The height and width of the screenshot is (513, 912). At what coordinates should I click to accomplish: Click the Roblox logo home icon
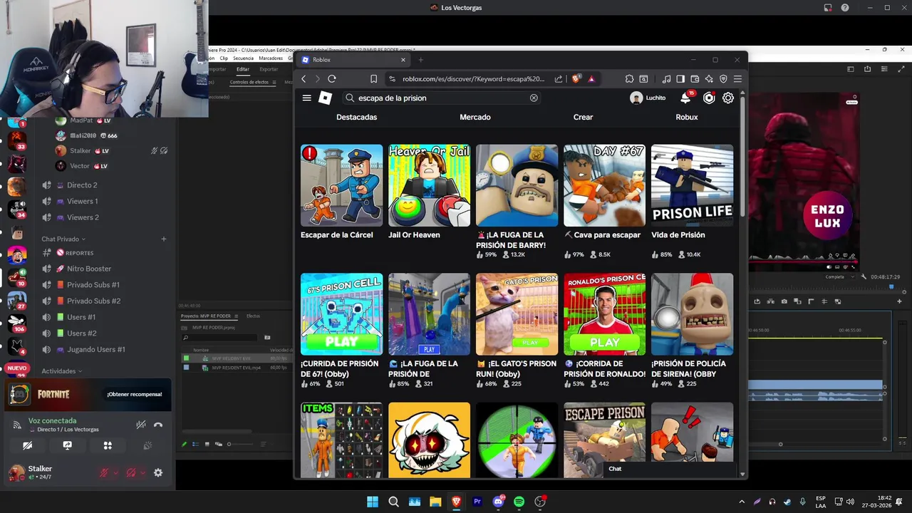coord(325,98)
